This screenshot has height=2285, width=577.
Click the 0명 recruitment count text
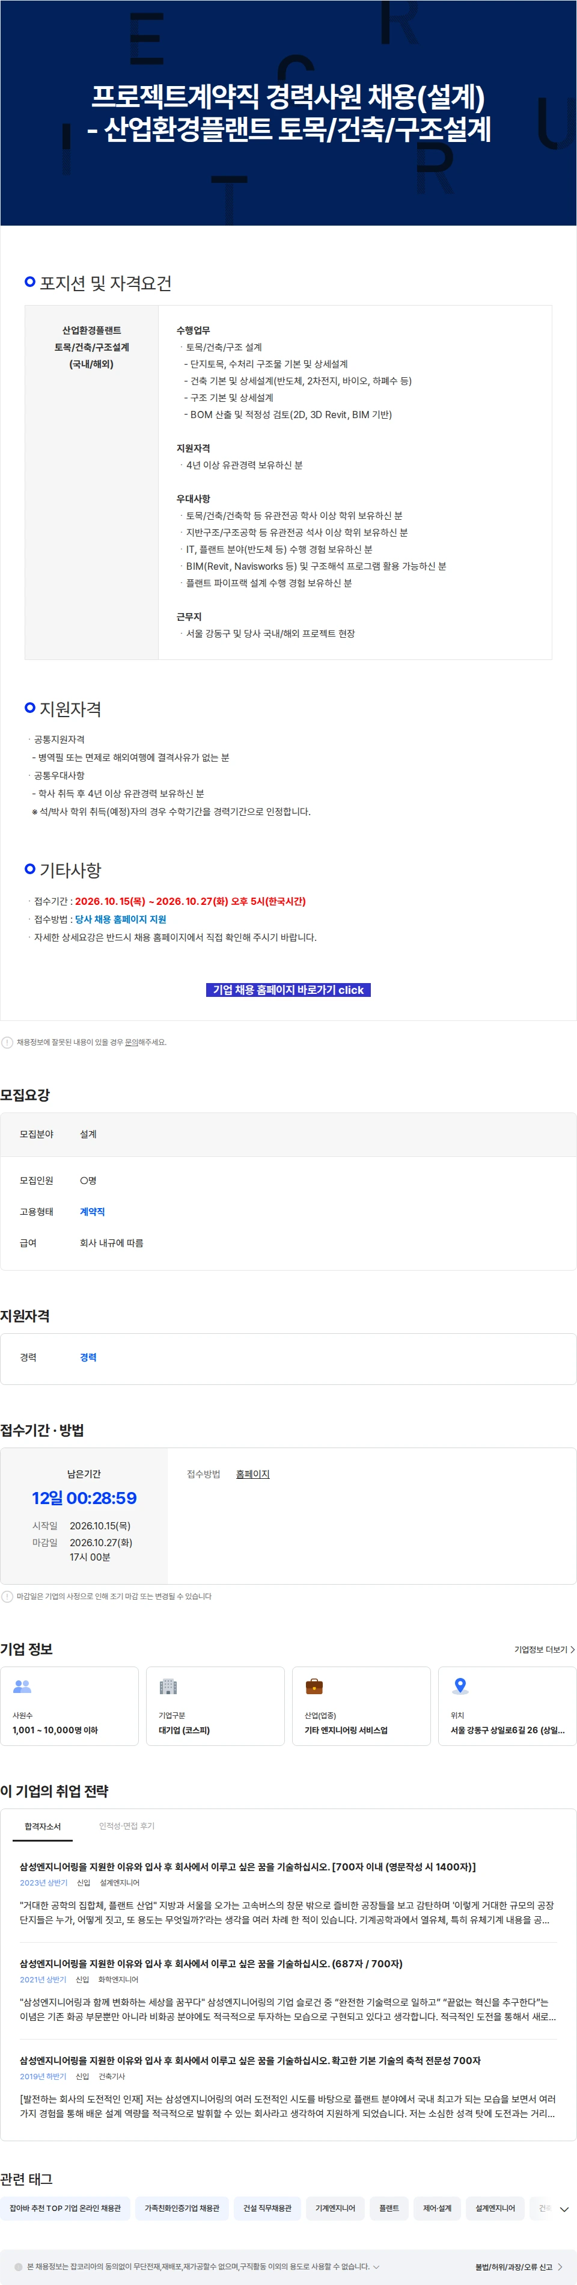88,1180
